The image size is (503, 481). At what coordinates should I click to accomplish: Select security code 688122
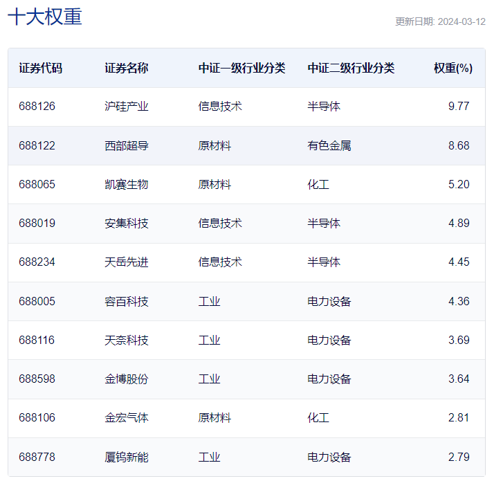tap(37, 145)
